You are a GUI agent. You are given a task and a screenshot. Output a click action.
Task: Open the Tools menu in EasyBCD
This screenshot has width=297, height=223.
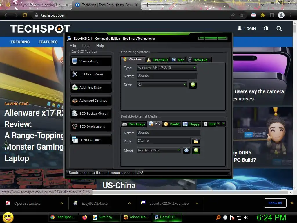coord(86,46)
